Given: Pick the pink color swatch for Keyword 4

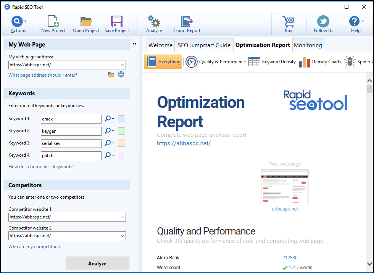Looking at the screenshot, I should click(x=121, y=155).
